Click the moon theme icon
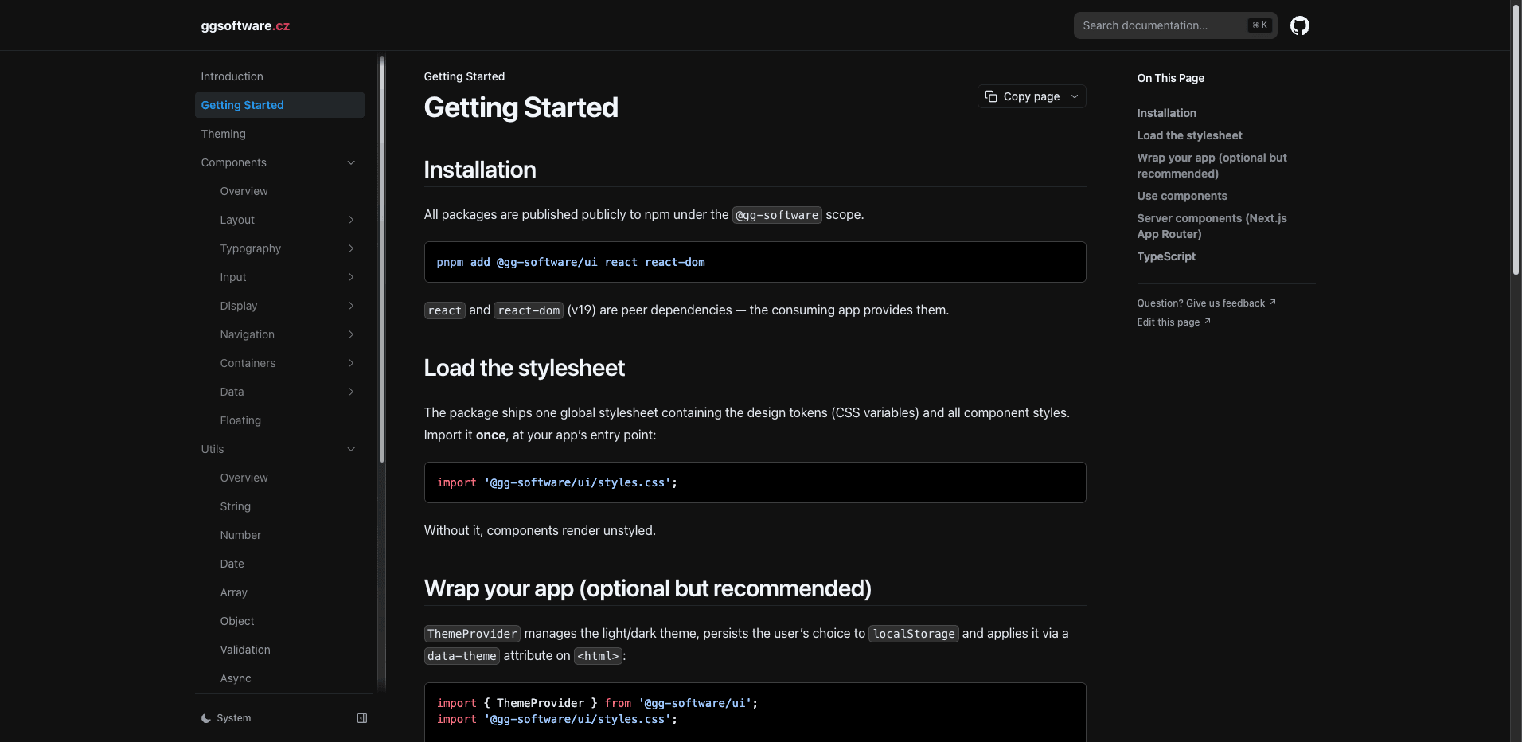1522x742 pixels. [206, 718]
